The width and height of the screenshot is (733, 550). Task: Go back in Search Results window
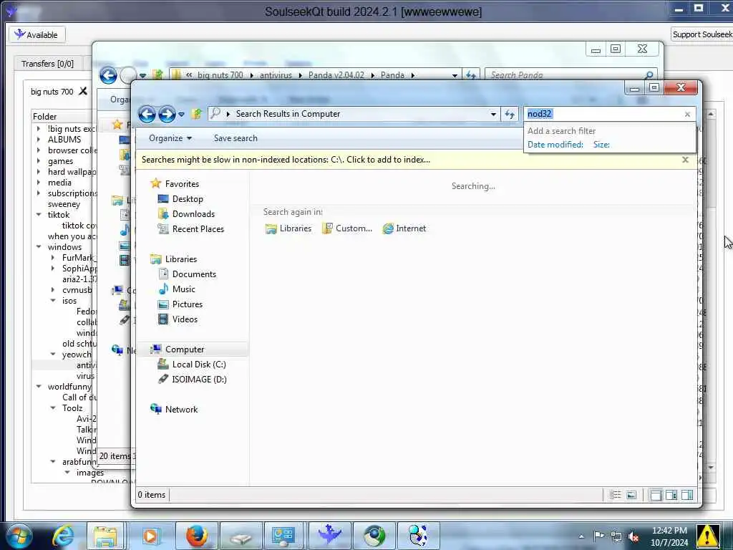click(x=147, y=114)
